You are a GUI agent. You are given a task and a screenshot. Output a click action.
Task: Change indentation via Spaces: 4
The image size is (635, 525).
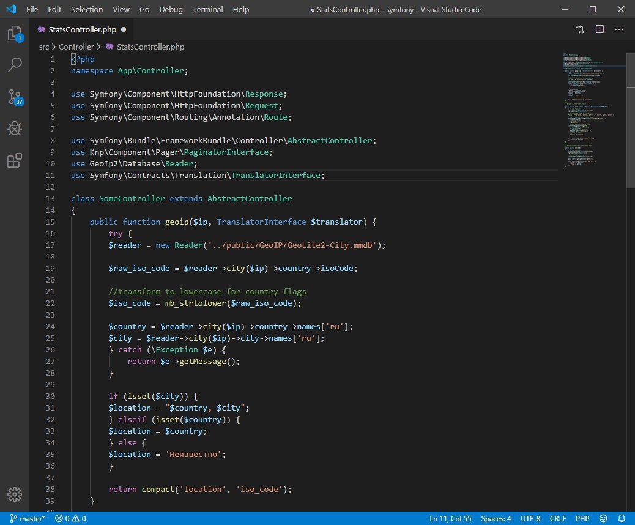[496, 518]
